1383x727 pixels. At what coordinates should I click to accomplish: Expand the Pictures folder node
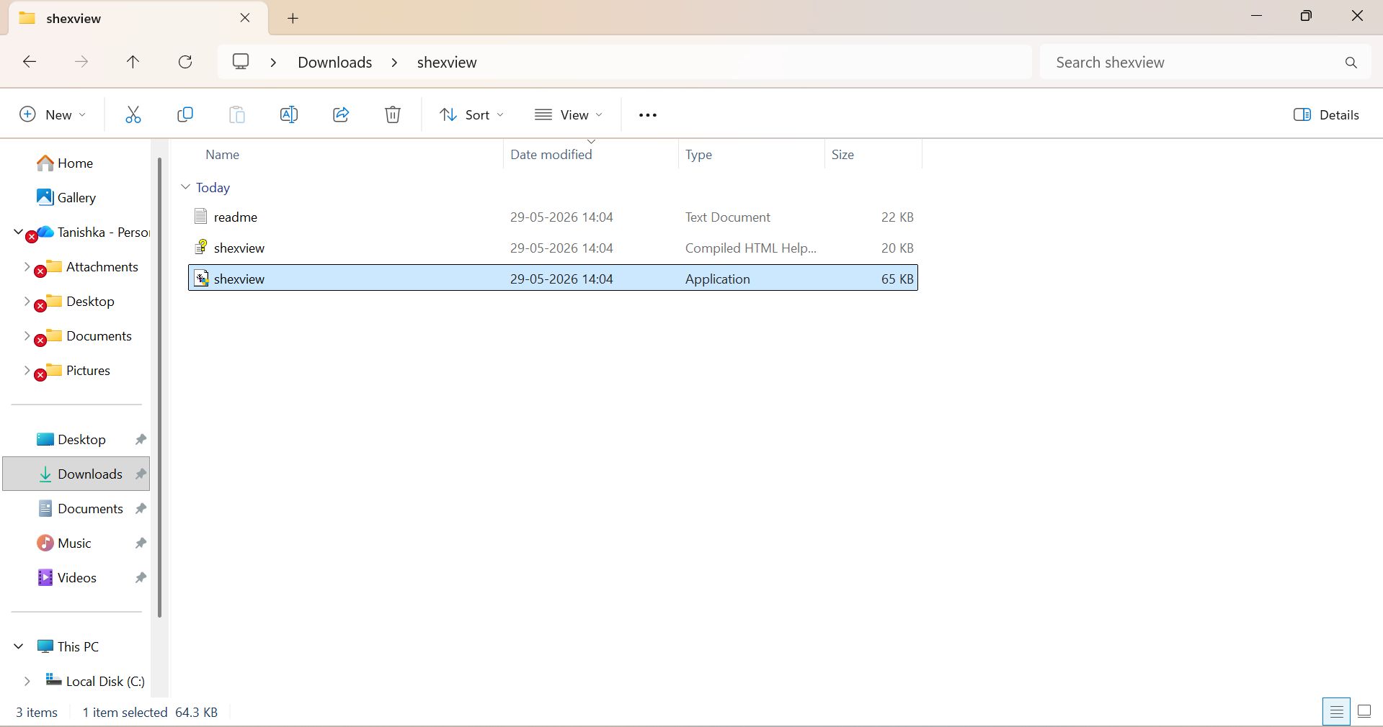coord(27,370)
